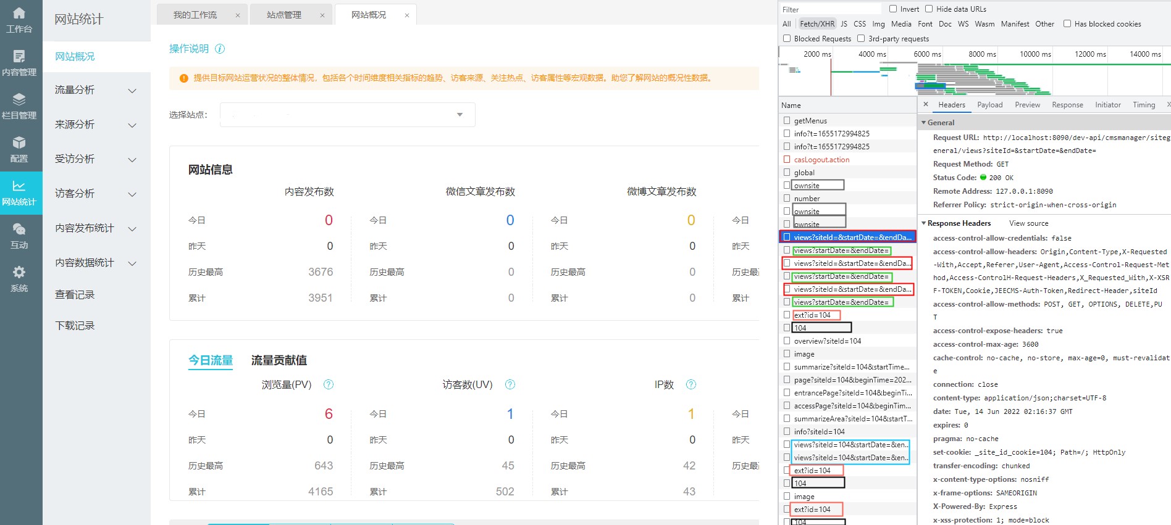The image size is (1171, 525).
Task: Click the network Filter input field
Action: (830, 9)
